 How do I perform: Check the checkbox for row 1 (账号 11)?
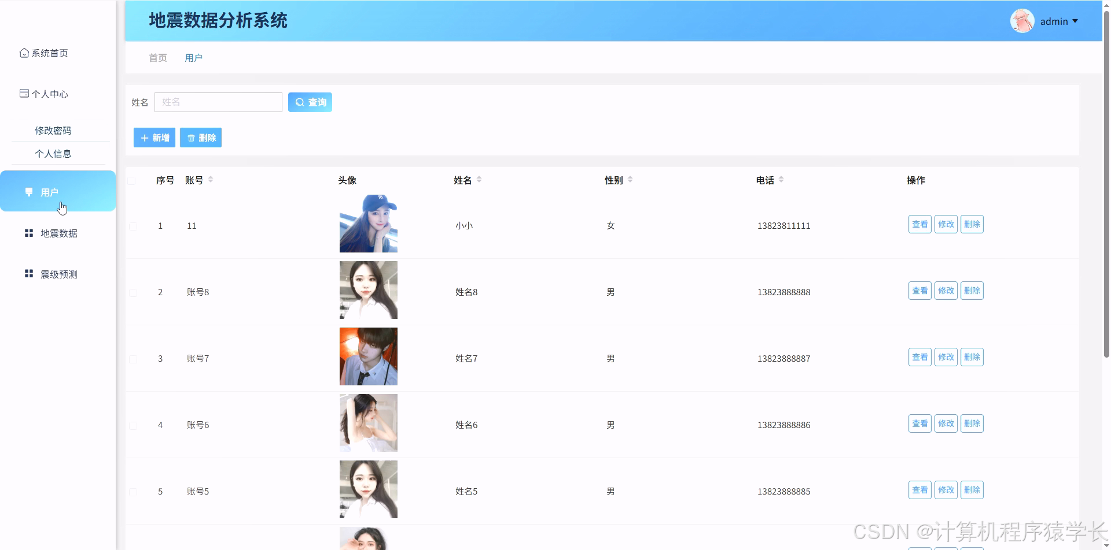tap(133, 226)
